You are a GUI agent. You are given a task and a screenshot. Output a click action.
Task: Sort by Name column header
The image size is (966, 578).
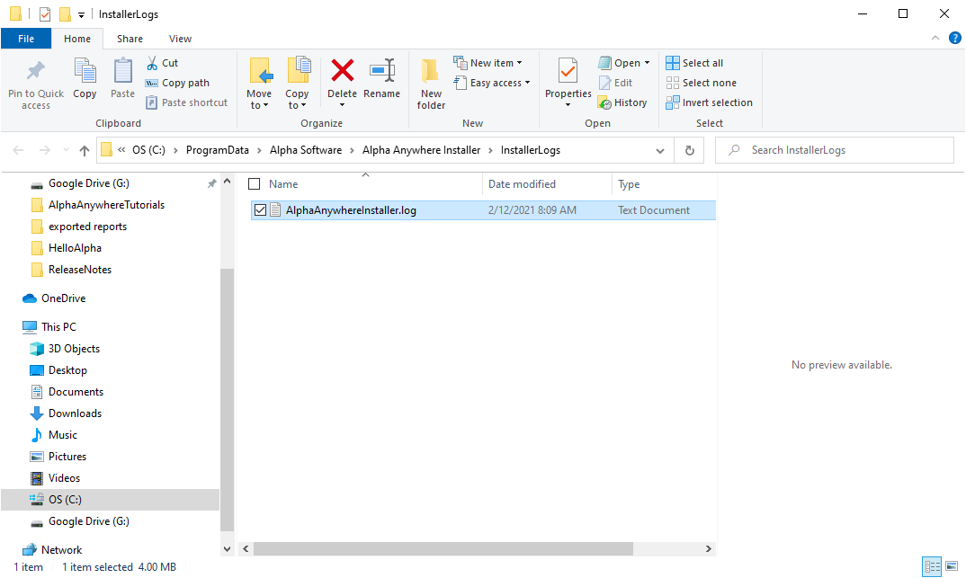283,183
